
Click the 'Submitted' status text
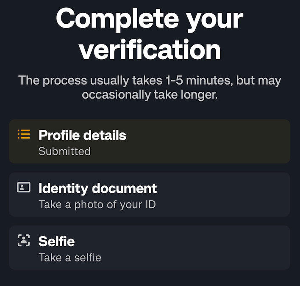pyautogui.click(x=64, y=151)
